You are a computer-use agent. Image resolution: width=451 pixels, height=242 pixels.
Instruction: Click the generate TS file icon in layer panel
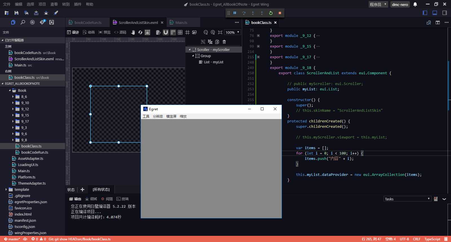[x=217, y=42]
